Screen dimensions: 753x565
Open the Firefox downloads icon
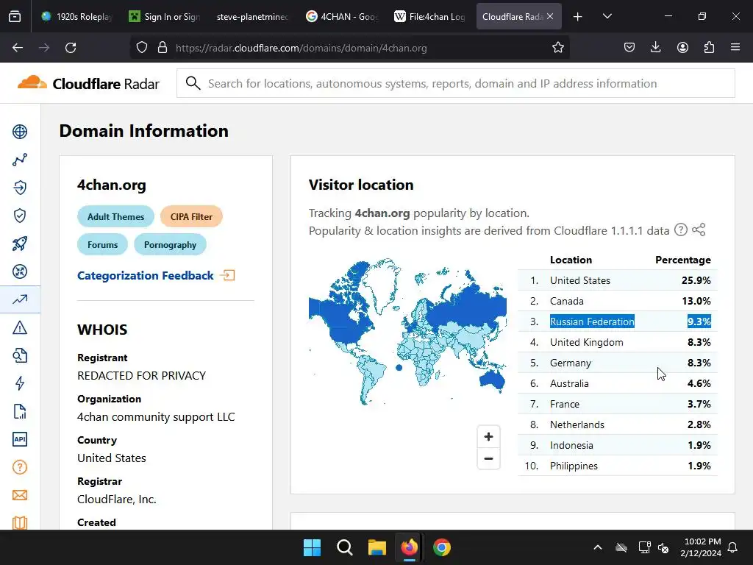[655, 48]
